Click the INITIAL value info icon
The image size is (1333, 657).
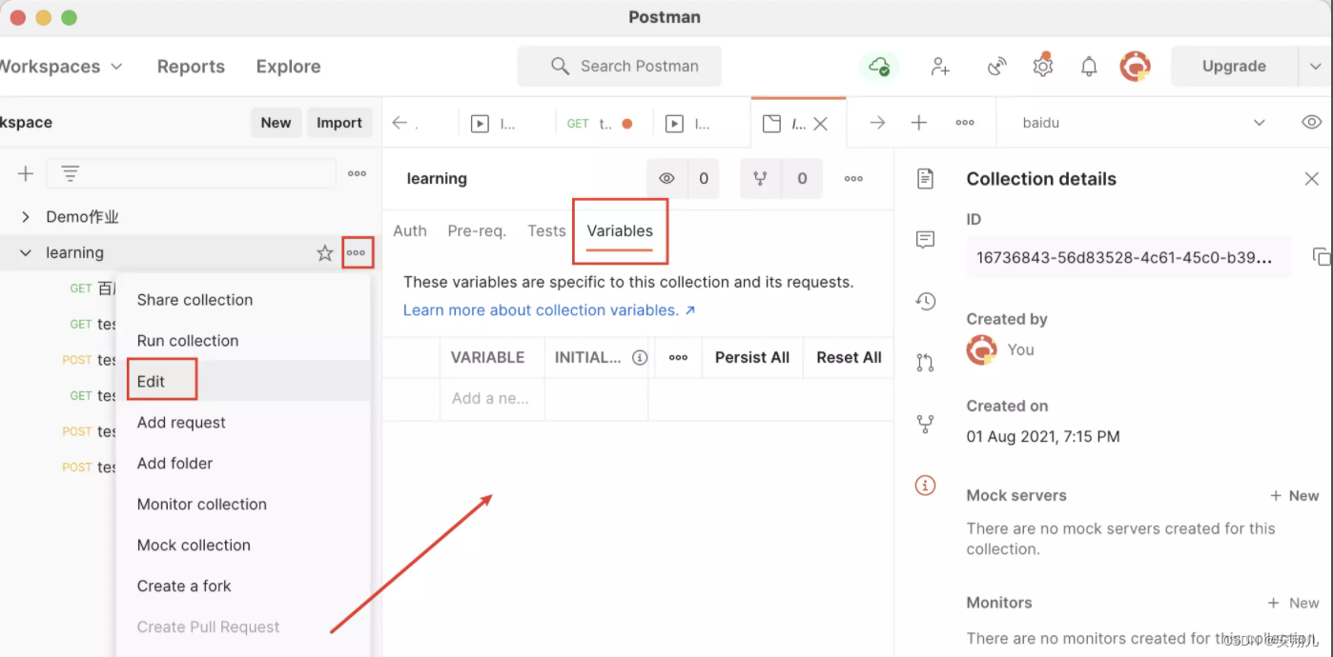click(x=640, y=358)
